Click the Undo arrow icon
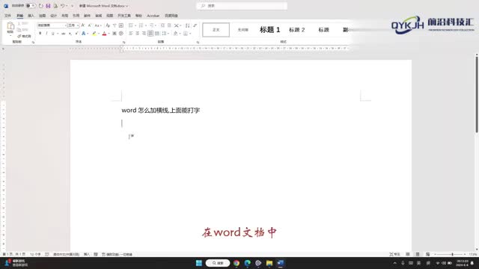 [x=62, y=6]
